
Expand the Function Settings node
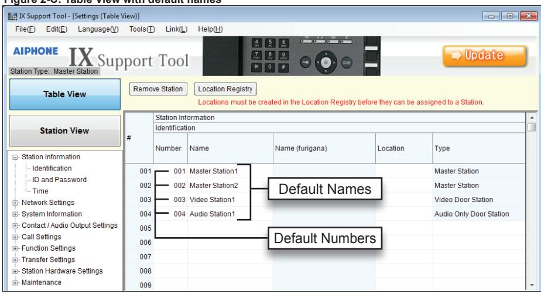click(15, 248)
